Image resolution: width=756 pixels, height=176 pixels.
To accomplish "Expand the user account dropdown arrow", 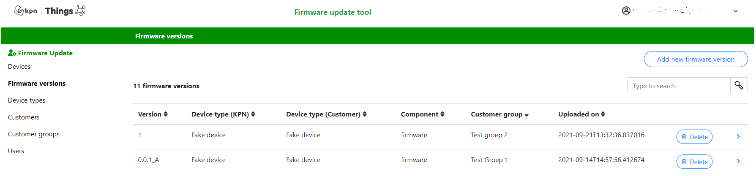I will (736, 11).
